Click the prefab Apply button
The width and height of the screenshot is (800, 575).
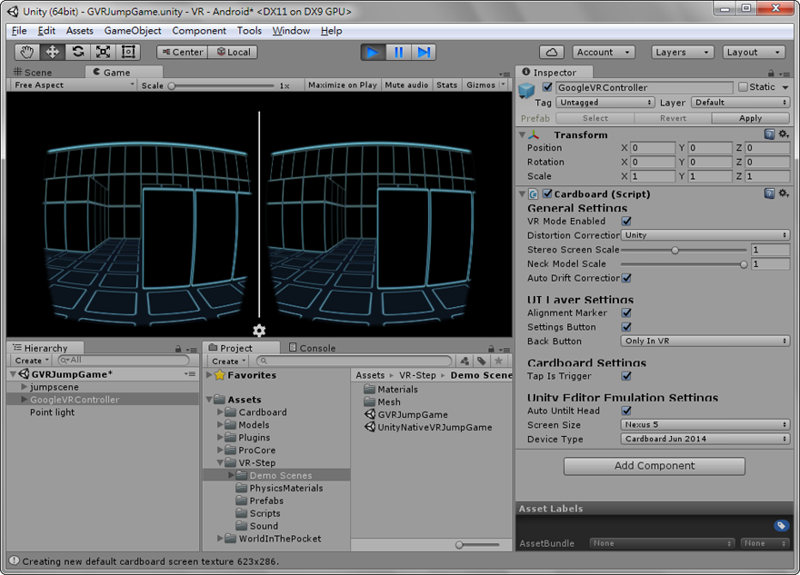click(x=750, y=118)
